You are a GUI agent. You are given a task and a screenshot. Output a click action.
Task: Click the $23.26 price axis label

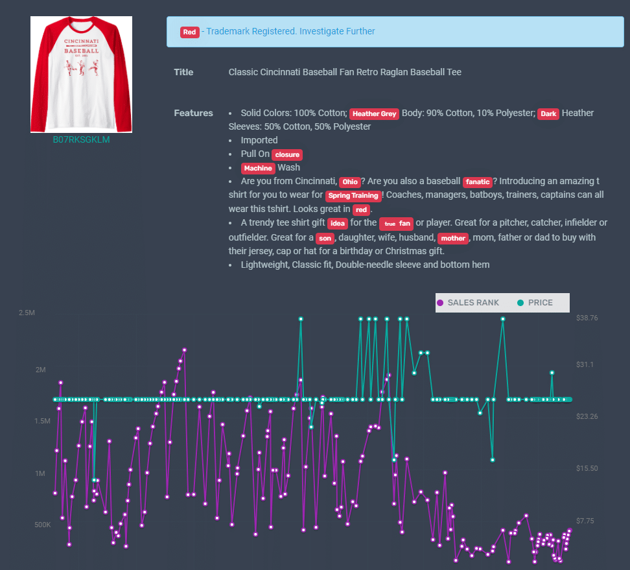click(587, 416)
